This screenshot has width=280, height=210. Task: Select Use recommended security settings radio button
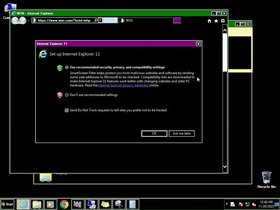click(x=67, y=67)
